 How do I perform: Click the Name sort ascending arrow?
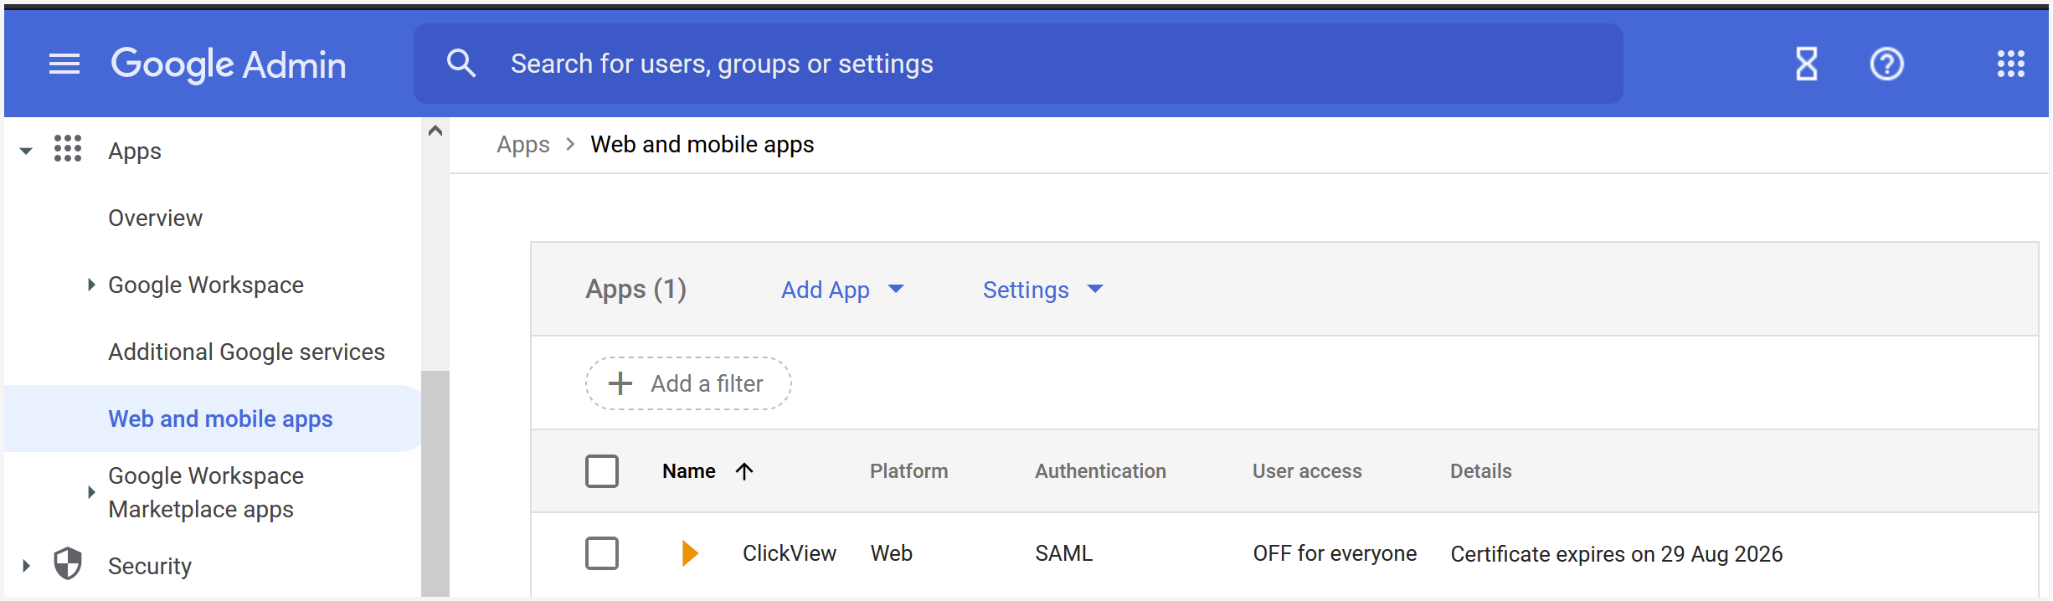[x=744, y=471]
